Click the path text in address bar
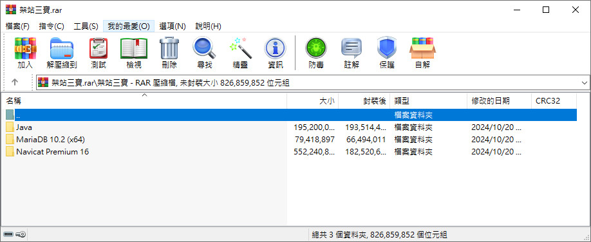591x242 pixels. click(x=171, y=82)
